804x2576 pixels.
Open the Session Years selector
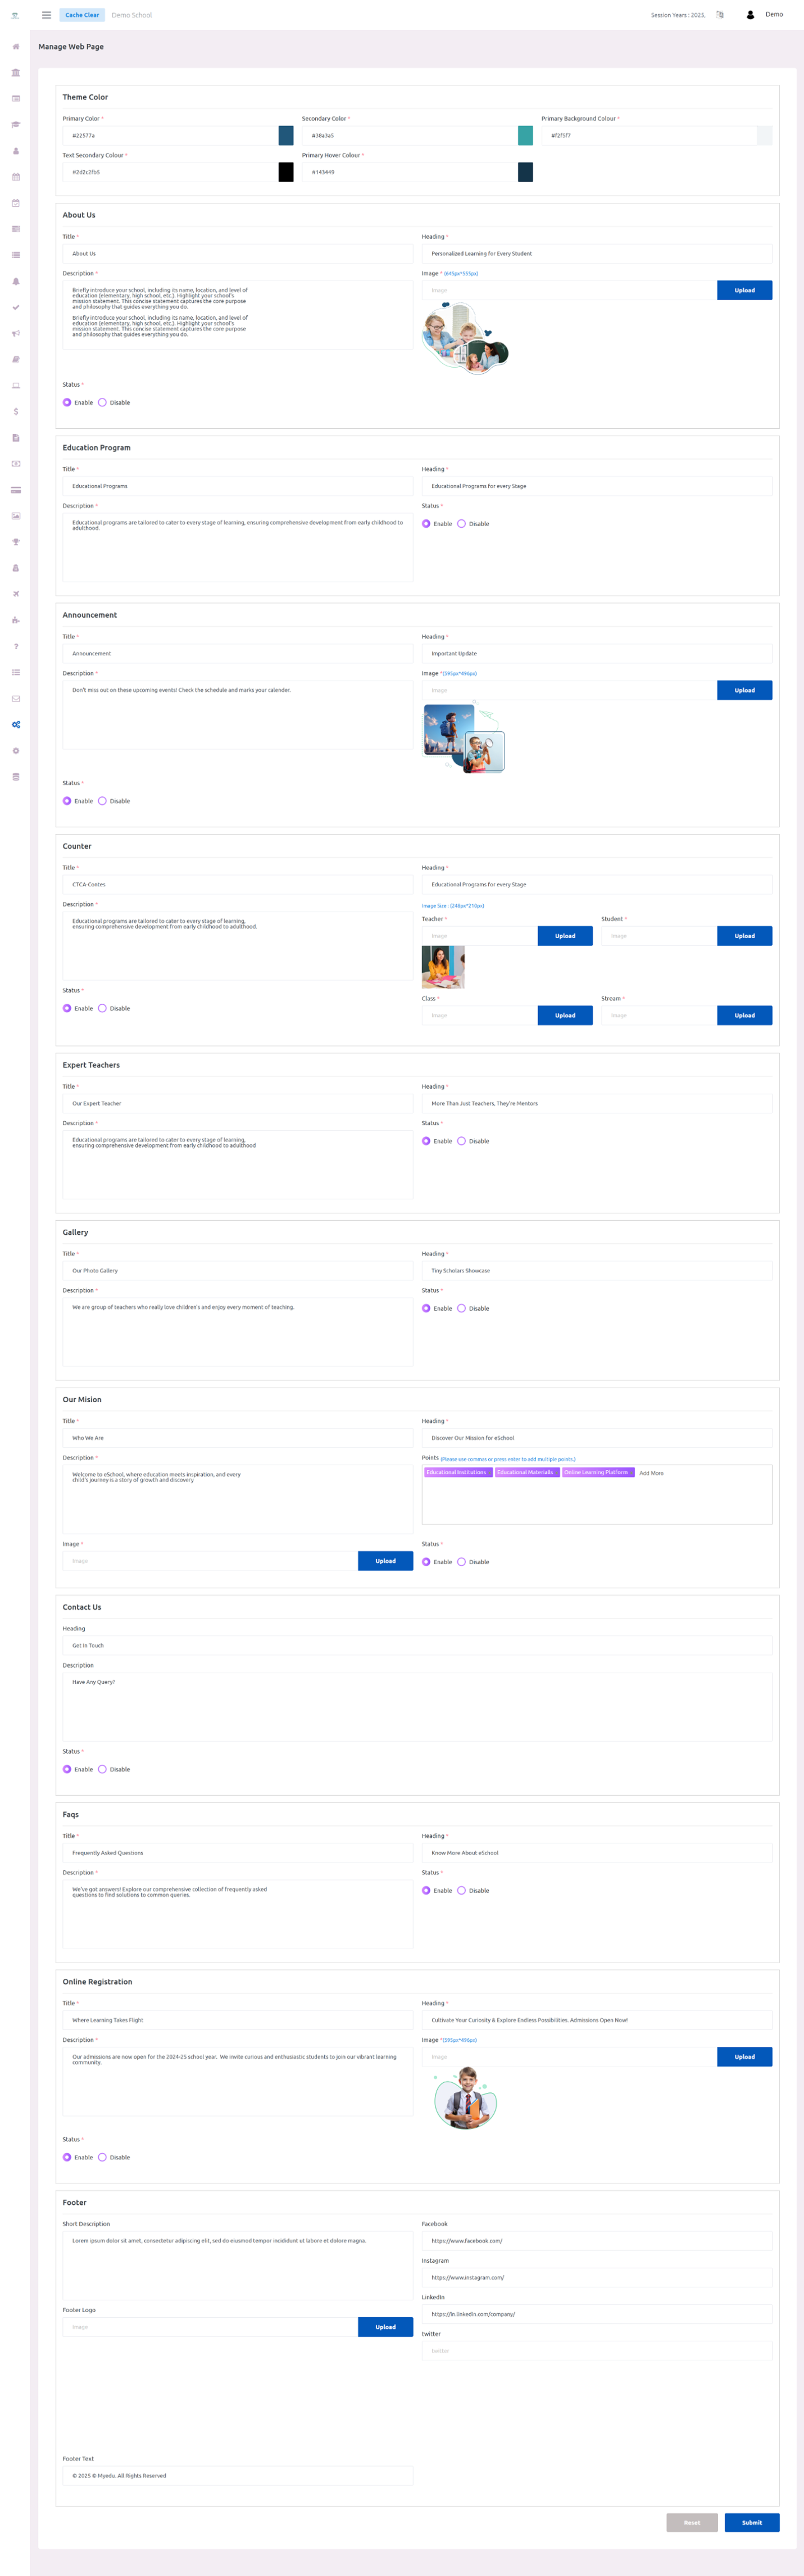[678, 15]
